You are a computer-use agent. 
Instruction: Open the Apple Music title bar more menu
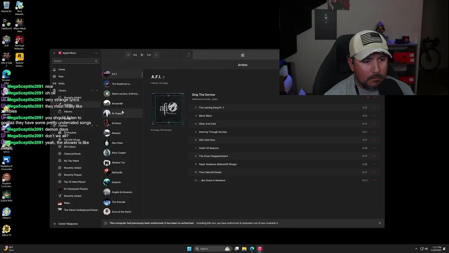(x=96, y=53)
